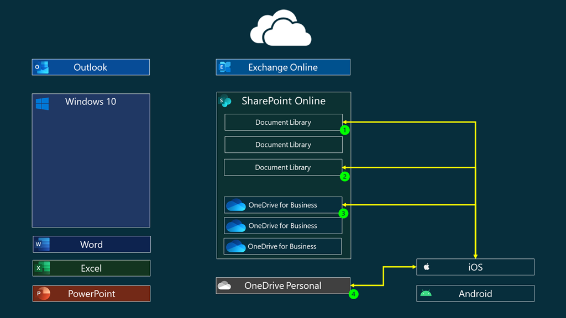The height and width of the screenshot is (318, 566).
Task: Click the Android box label
Action: pos(475,293)
